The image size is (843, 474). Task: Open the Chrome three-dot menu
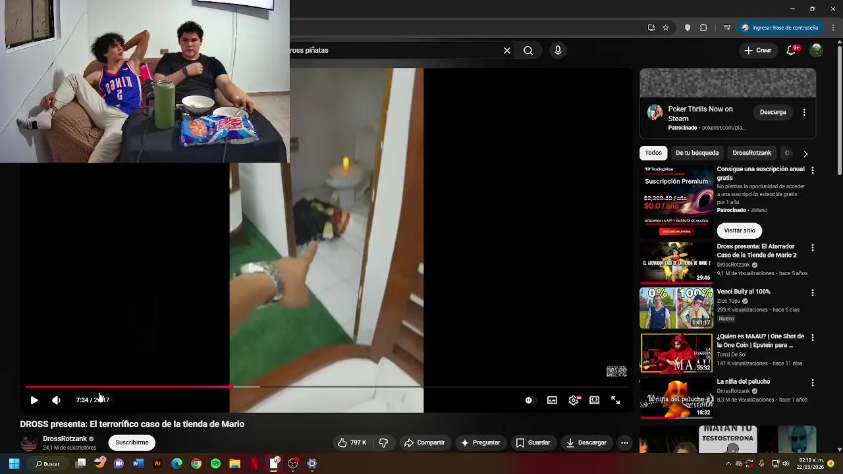(x=834, y=28)
